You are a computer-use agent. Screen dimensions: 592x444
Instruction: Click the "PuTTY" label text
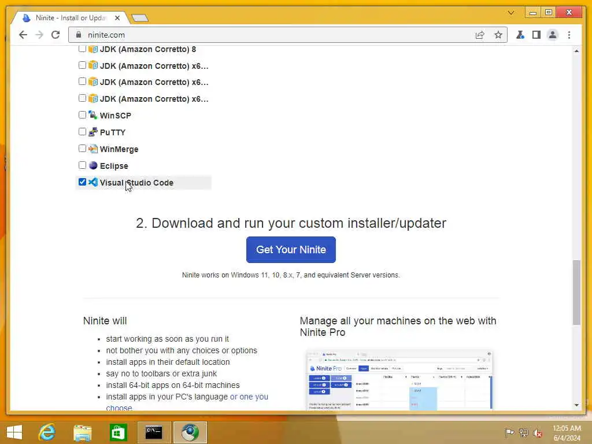tap(113, 132)
